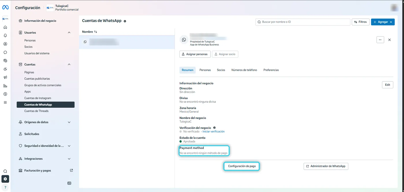Click the three-dots more options button

[380, 40]
